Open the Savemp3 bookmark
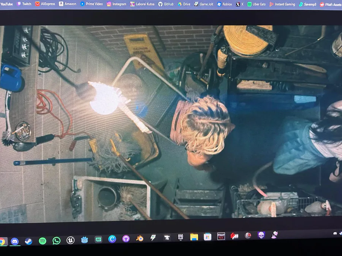Screen dimensions: 342x256 coord(307,4)
